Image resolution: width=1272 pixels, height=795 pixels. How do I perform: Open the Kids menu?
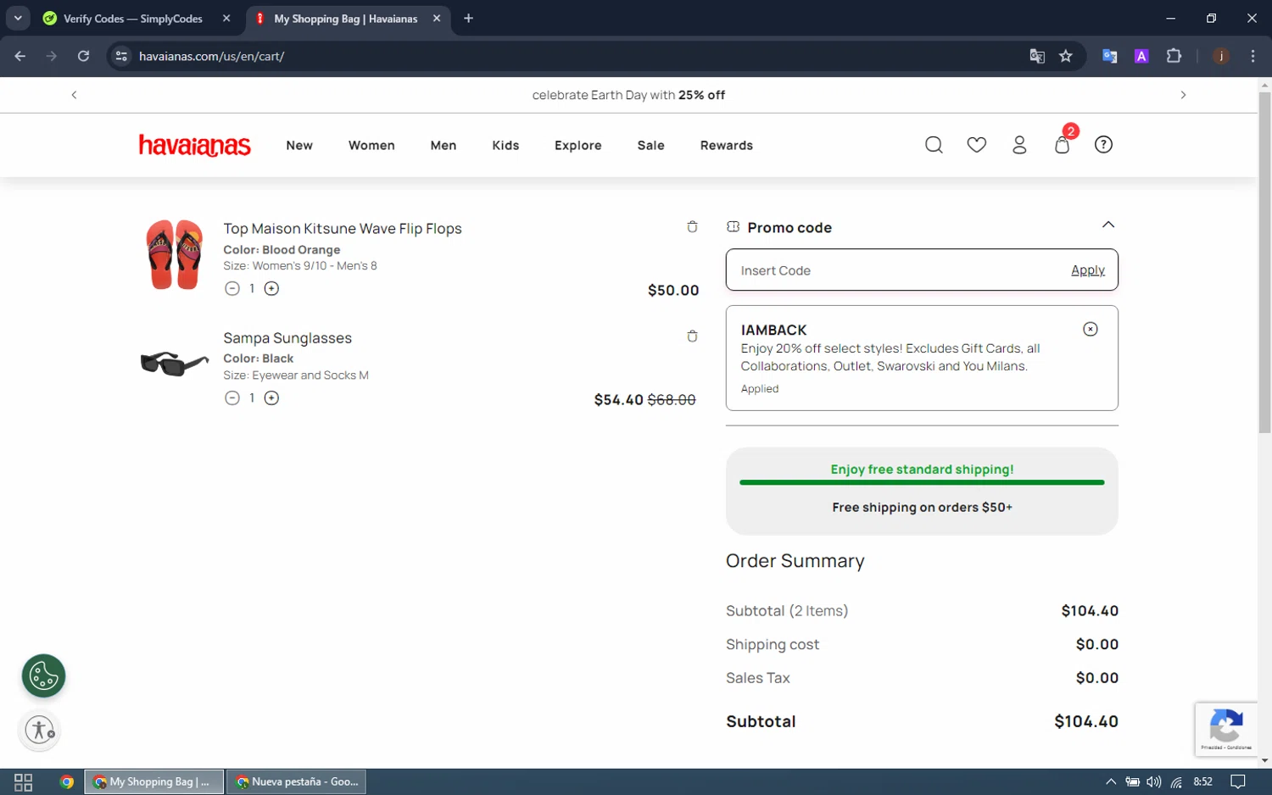coord(505,146)
